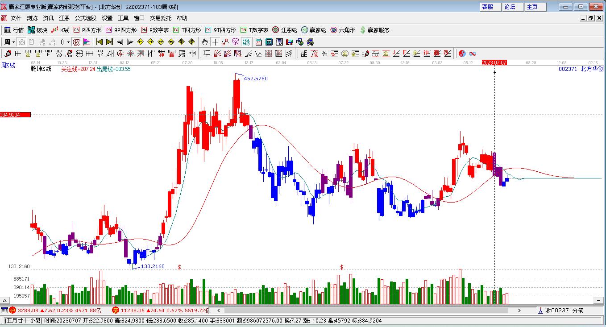Select the hand pan tool

tap(204, 42)
